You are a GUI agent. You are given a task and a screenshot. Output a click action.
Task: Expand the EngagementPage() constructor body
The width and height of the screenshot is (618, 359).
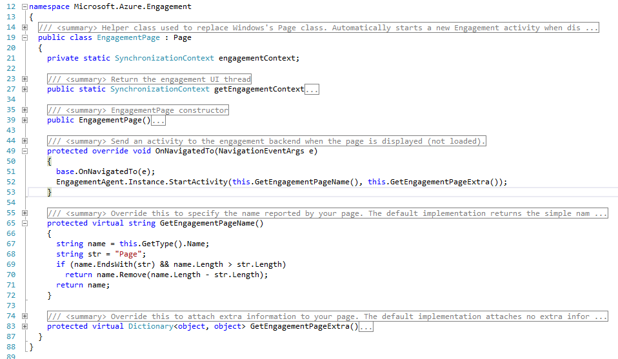[x=25, y=120]
